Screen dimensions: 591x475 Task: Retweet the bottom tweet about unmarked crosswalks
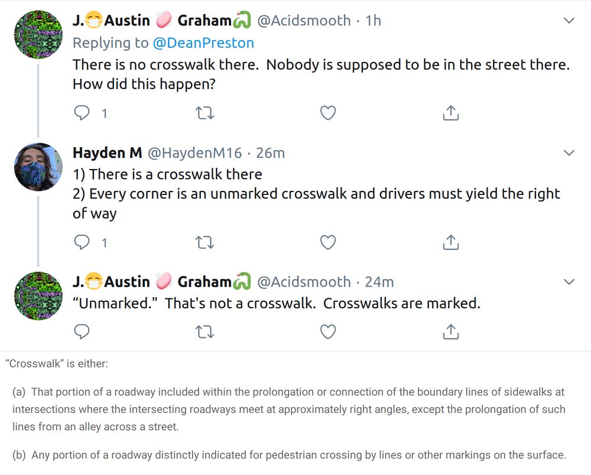(204, 331)
